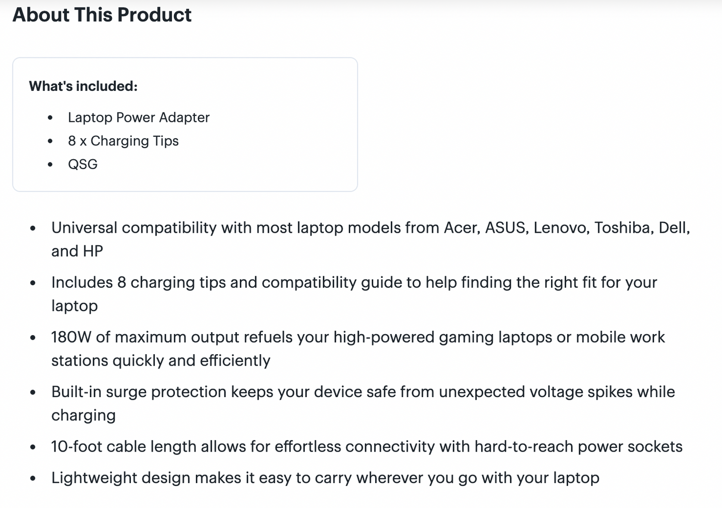Select the 'stations quickly and efficiently' line

[x=160, y=361]
